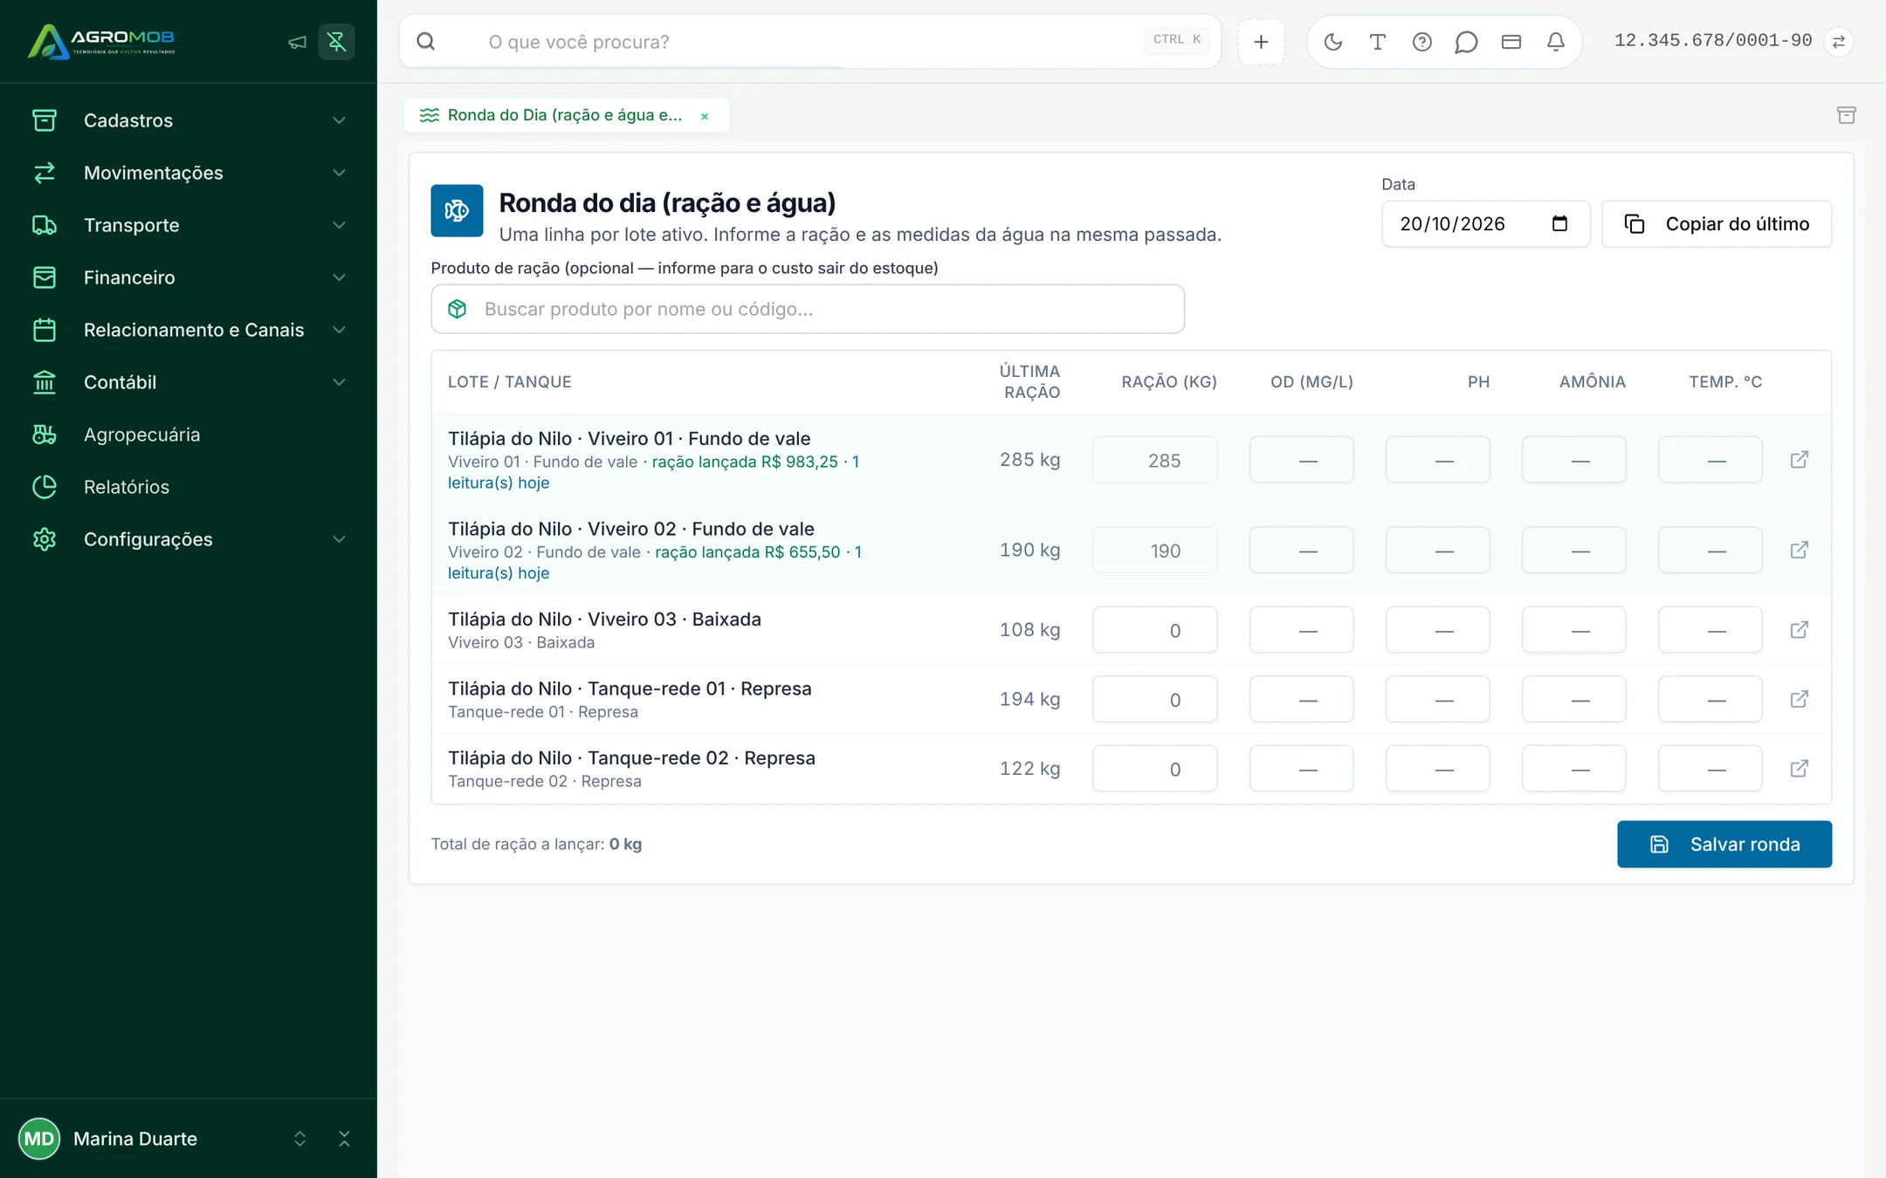Click Temp field for Viveiro 02
The image size is (1886, 1178).
coord(1710,550)
